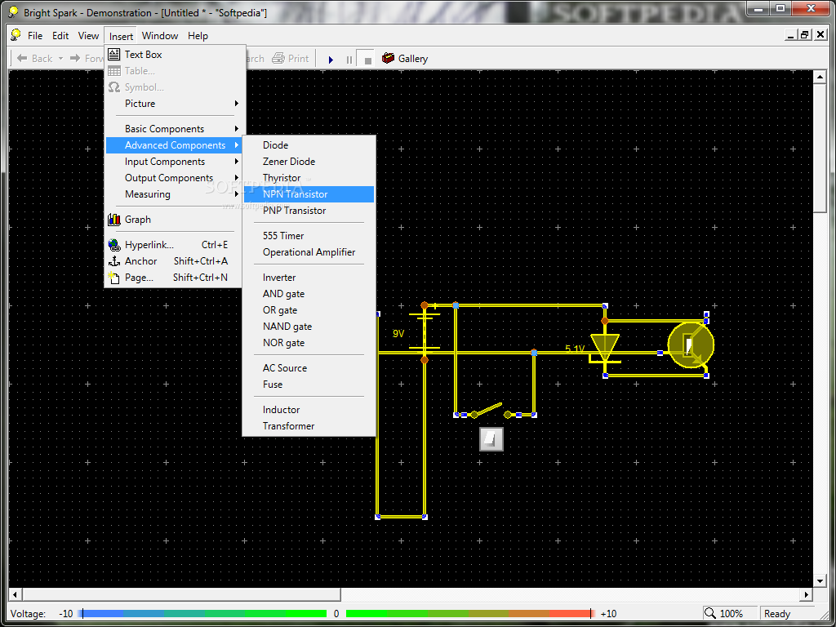Click the Print toolbar button
The height and width of the screenshot is (627, 836).
click(x=291, y=59)
